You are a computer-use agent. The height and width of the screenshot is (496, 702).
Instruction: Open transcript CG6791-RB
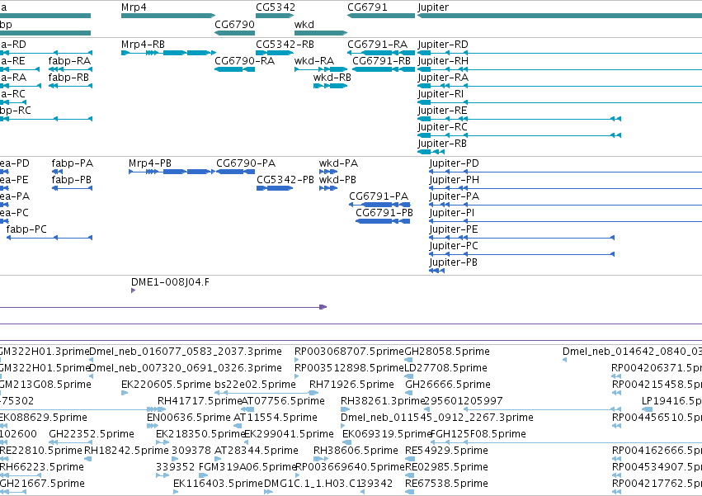point(381,61)
